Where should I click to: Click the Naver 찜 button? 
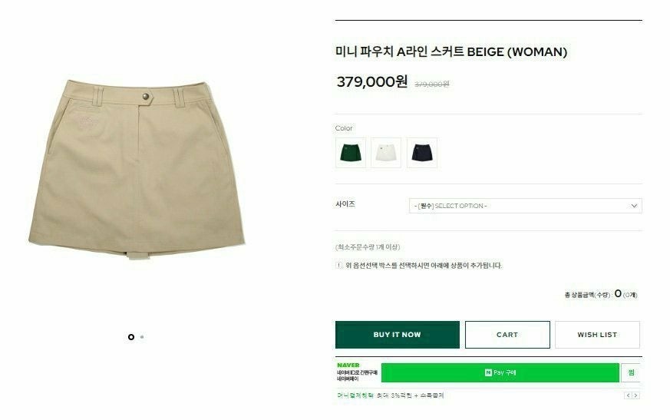pyautogui.click(x=631, y=372)
